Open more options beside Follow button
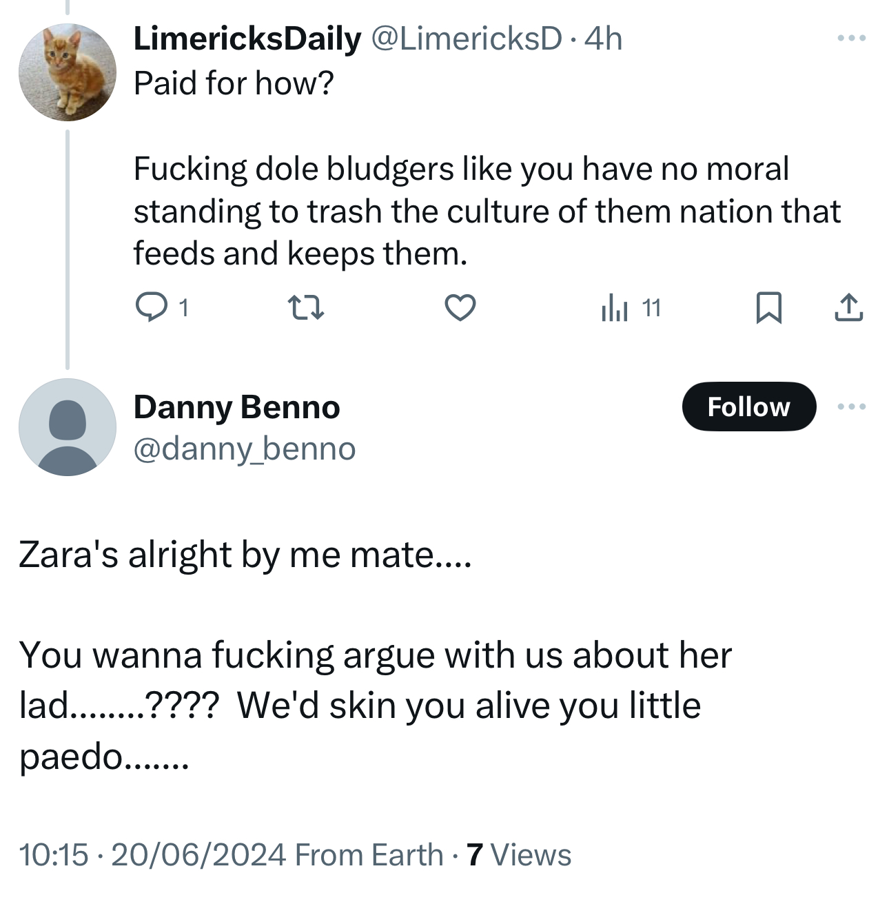The height and width of the screenshot is (904, 889). point(852,407)
